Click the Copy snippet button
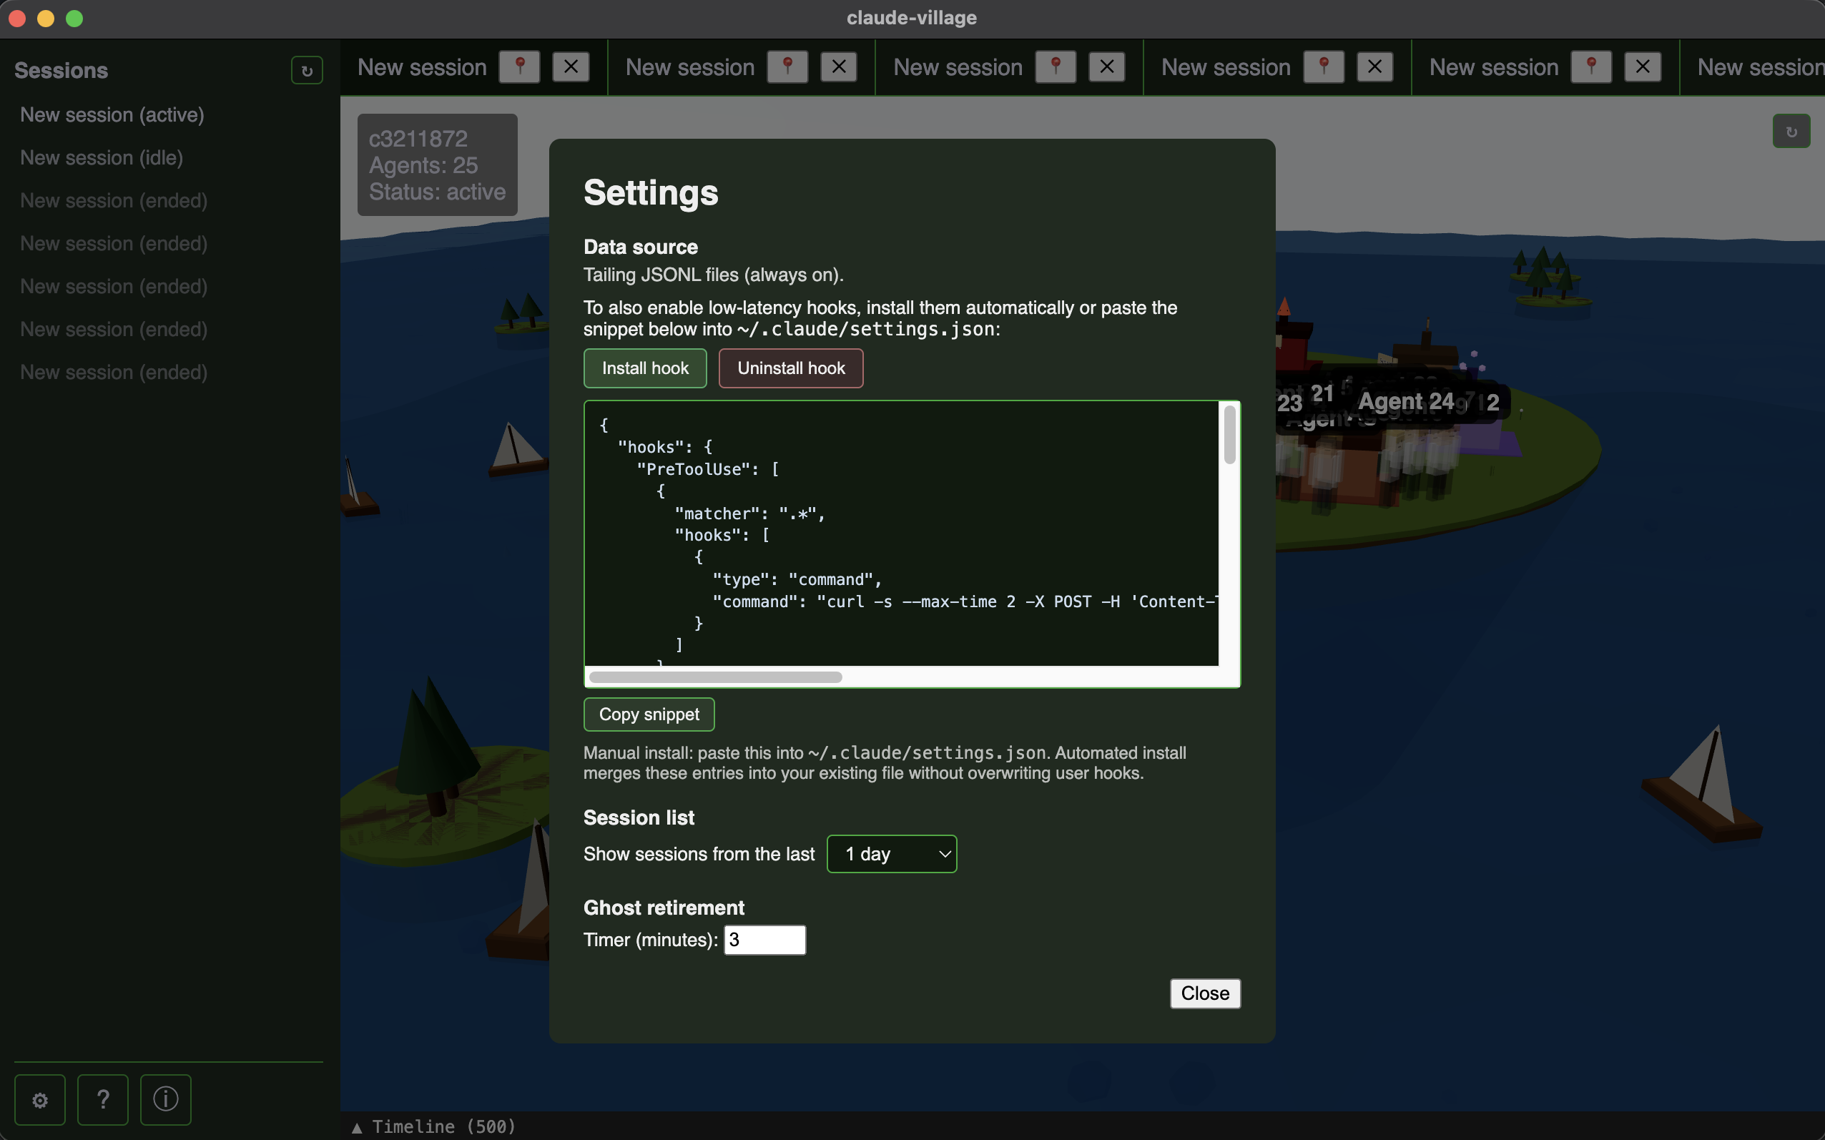The height and width of the screenshot is (1140, 1825). (649, 714)
